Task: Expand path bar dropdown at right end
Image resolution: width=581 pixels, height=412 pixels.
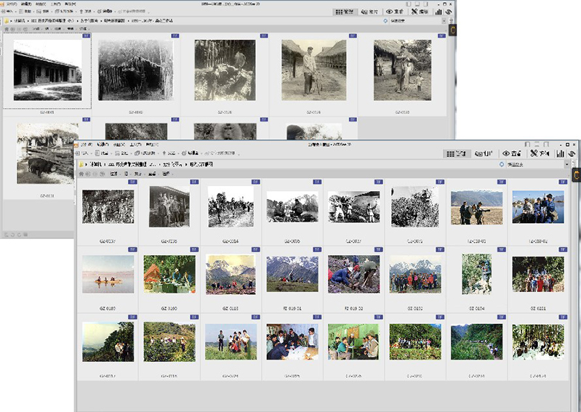Action: (568, 165)
